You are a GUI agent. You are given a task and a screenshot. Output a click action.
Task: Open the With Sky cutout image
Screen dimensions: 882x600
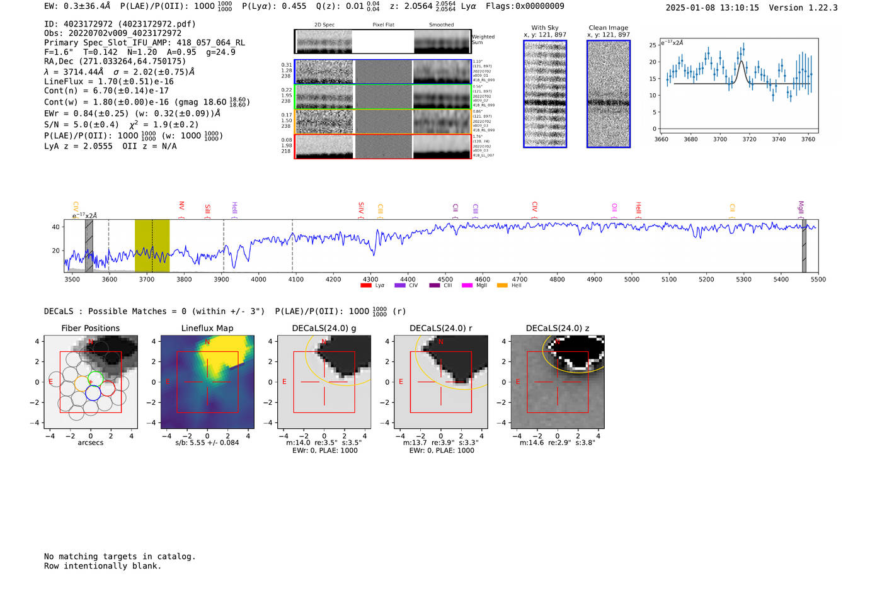click(x=545, y=94)
